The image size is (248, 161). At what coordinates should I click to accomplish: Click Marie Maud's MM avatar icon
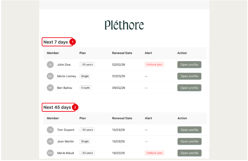click(50, 153)
